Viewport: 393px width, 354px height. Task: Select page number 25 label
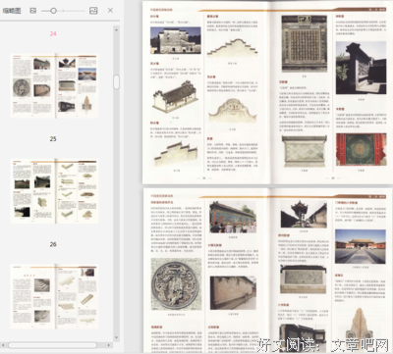click(x=53, y=139)
